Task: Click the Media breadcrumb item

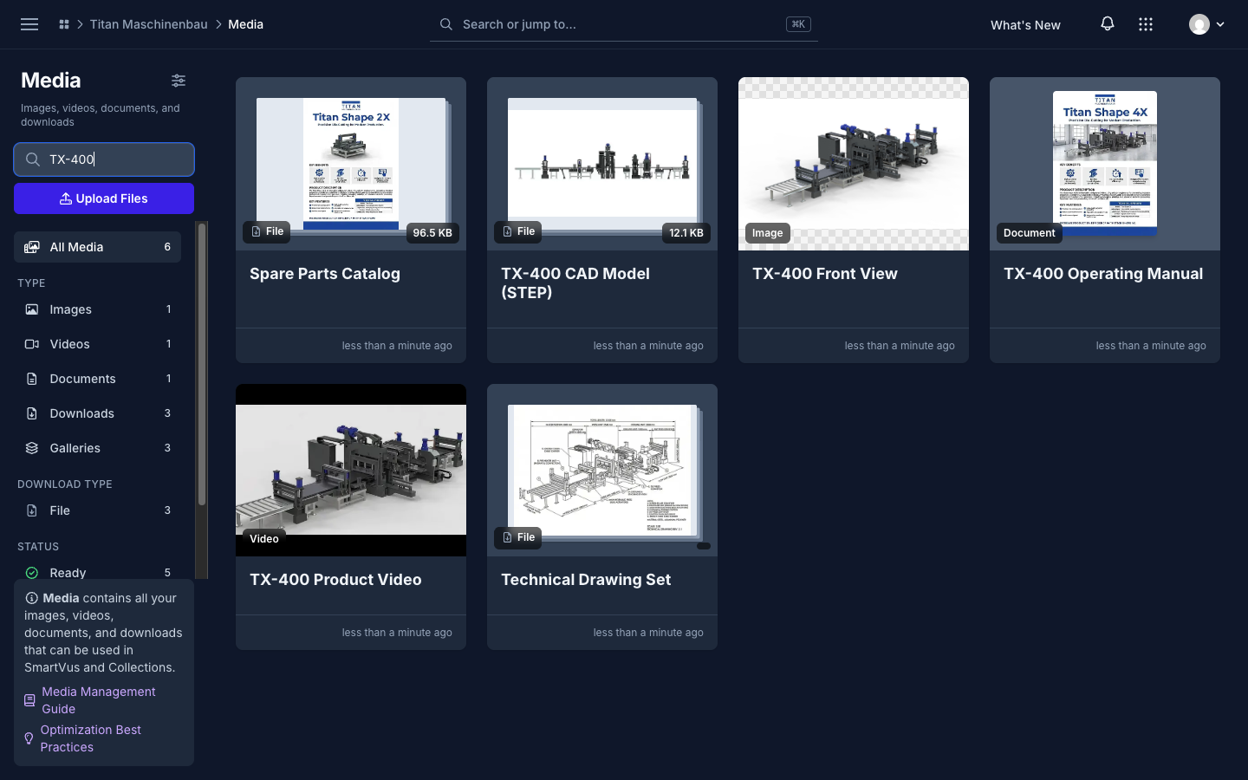Action: [x=246, y=24]
